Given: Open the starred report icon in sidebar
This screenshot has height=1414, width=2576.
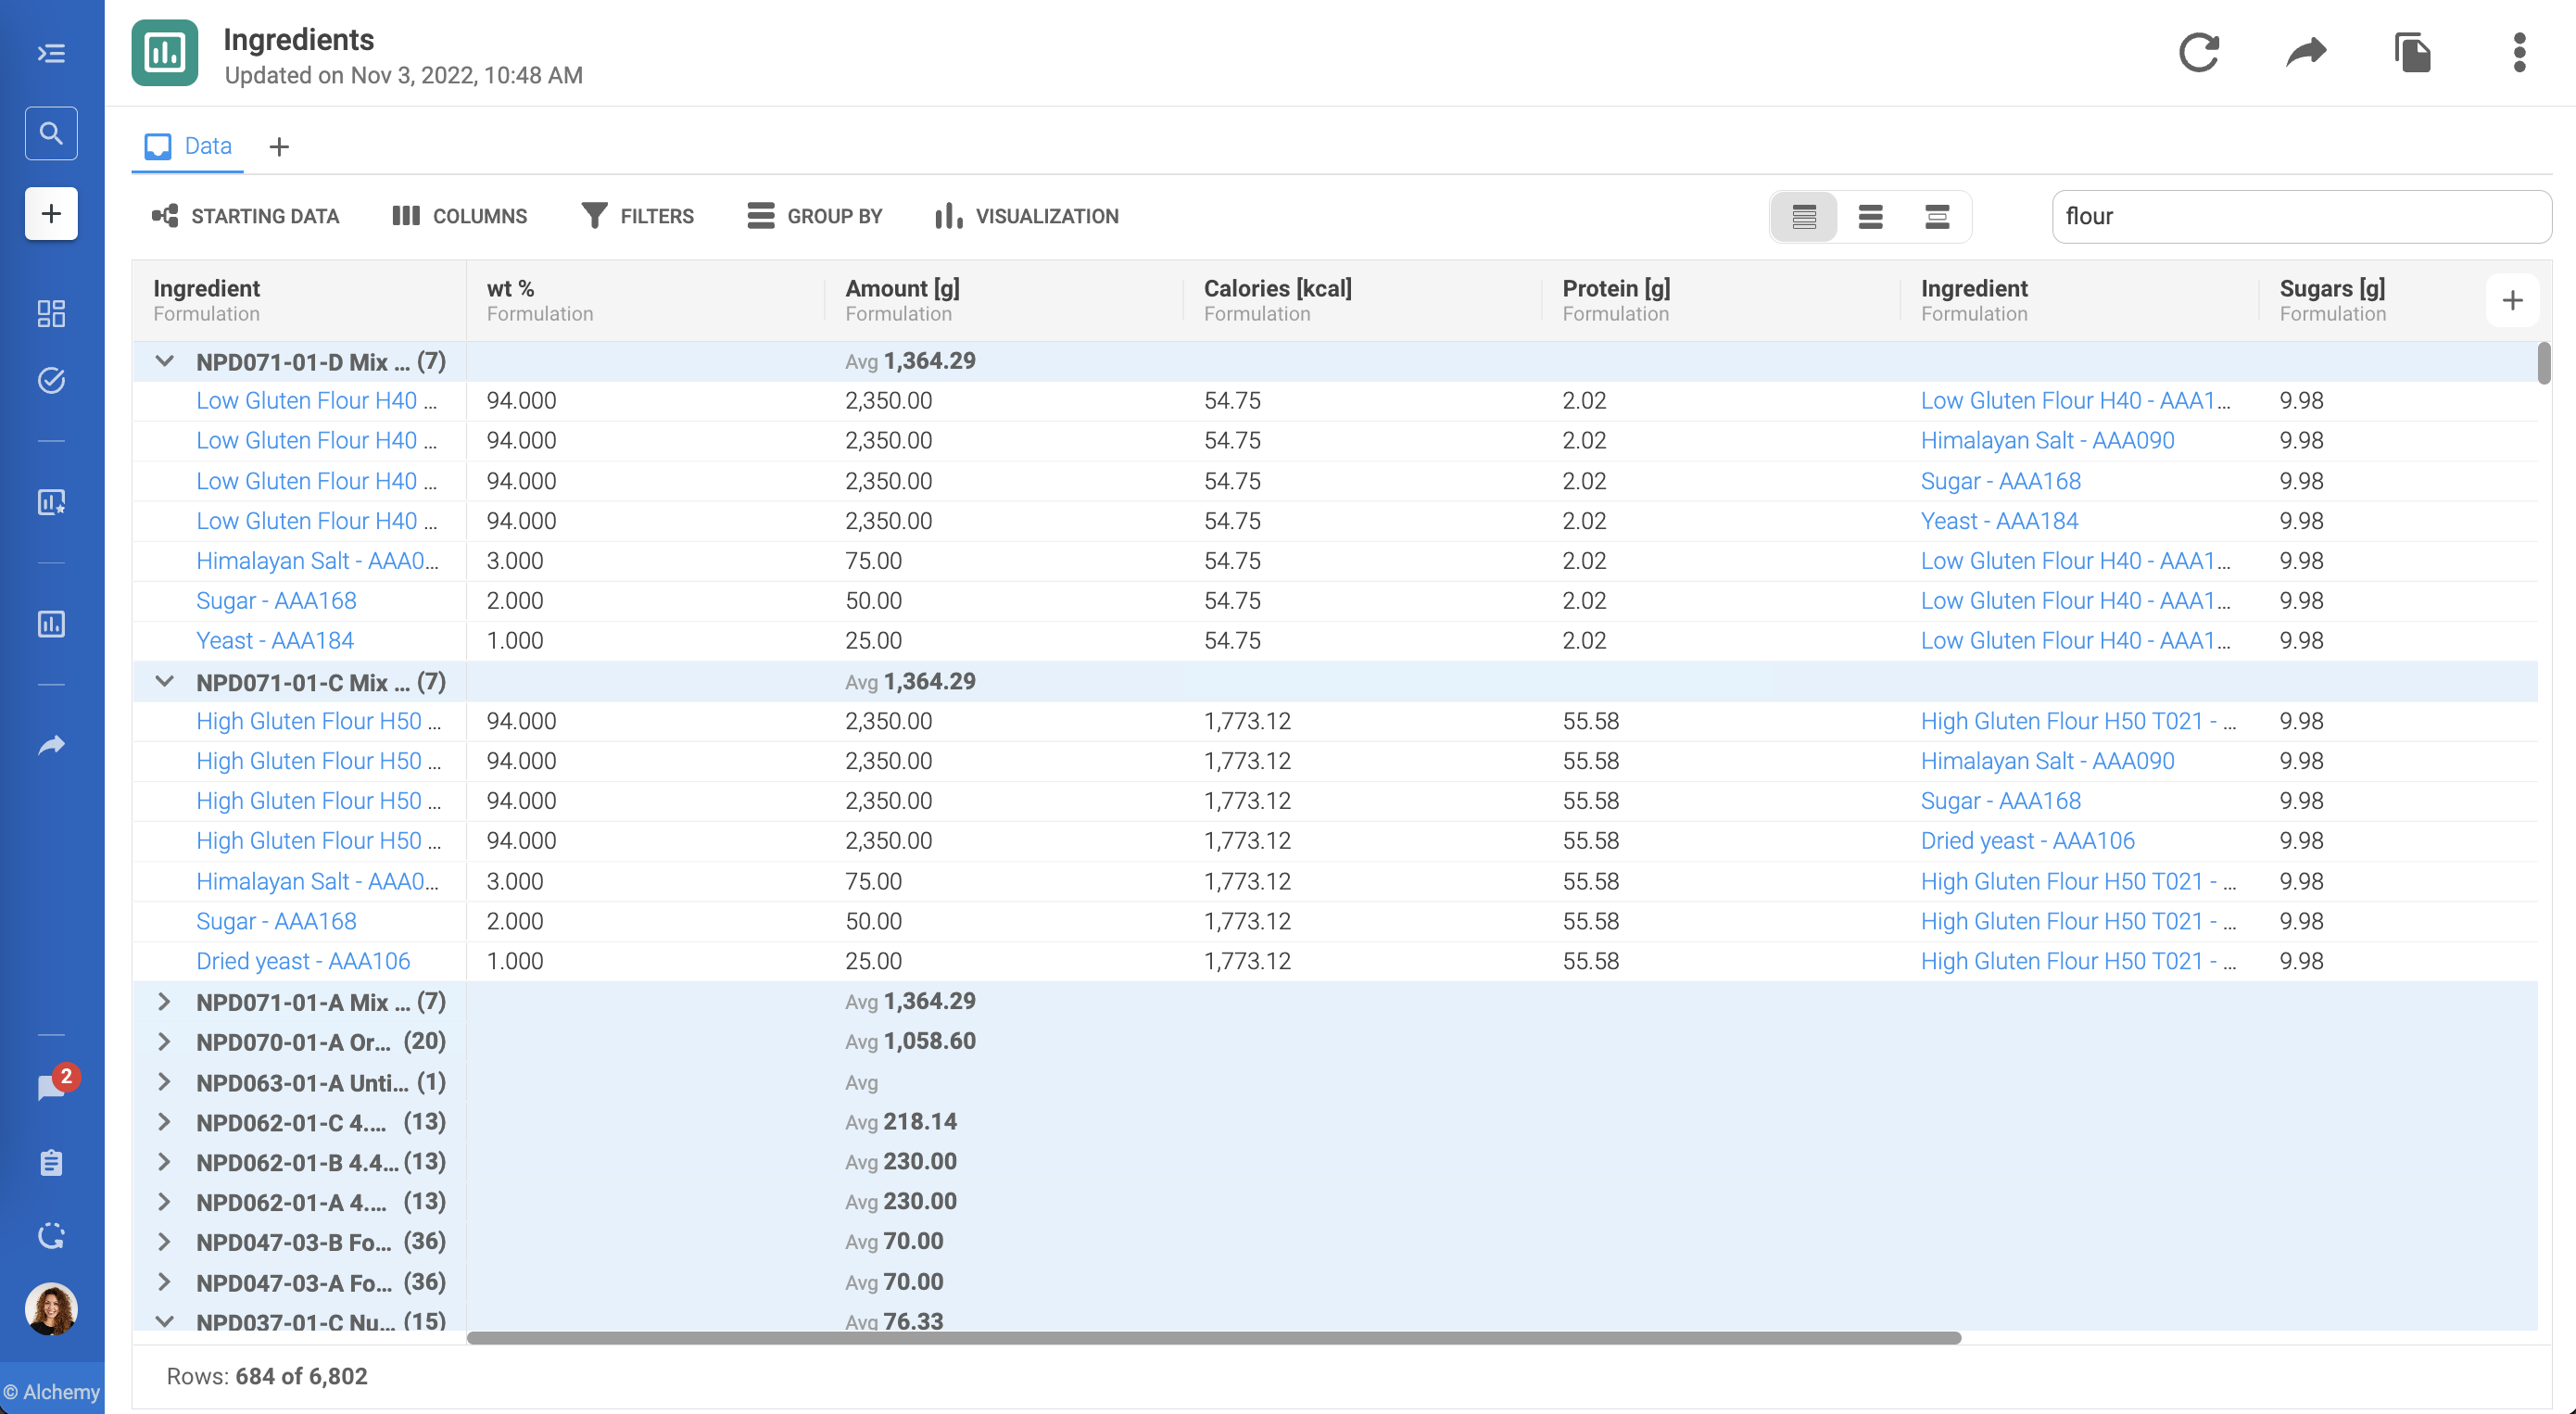Looking at the screenshot, I should 51,502.
